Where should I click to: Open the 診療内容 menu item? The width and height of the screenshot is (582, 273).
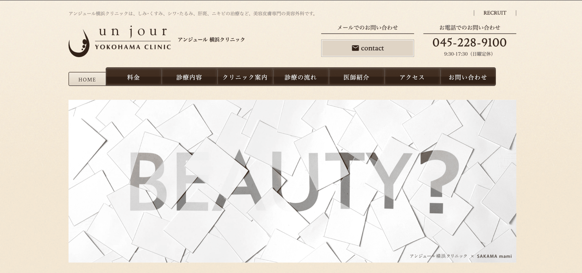point(189,77)
